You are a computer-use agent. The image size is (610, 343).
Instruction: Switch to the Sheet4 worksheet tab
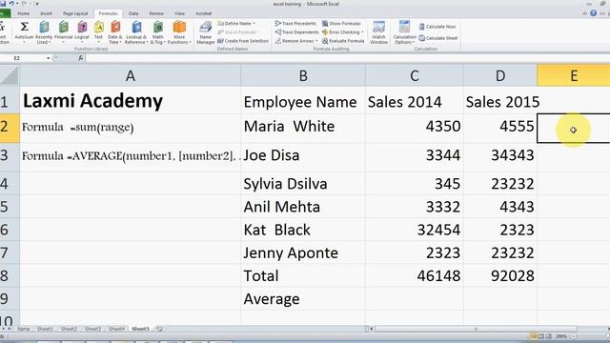pyautogui.click(x=116, y=329)
